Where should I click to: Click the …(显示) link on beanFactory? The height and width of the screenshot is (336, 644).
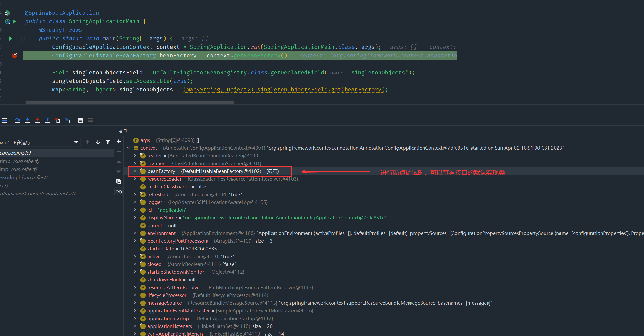point(271,171)
